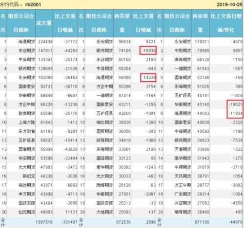This screenshot has height=228, width=244.
Task: Select 永安期货 in the short position ranking
Action: (x=183, y=42)
